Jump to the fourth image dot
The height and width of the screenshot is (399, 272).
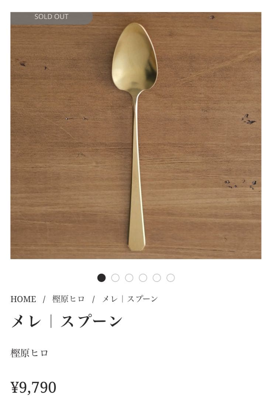[143, 277]
